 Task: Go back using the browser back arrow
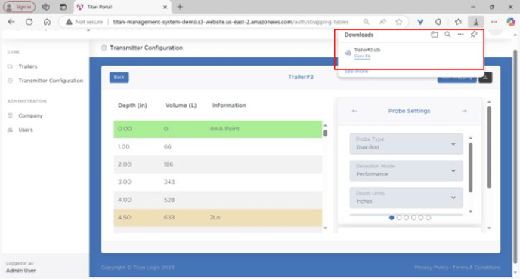pos(11,22)
